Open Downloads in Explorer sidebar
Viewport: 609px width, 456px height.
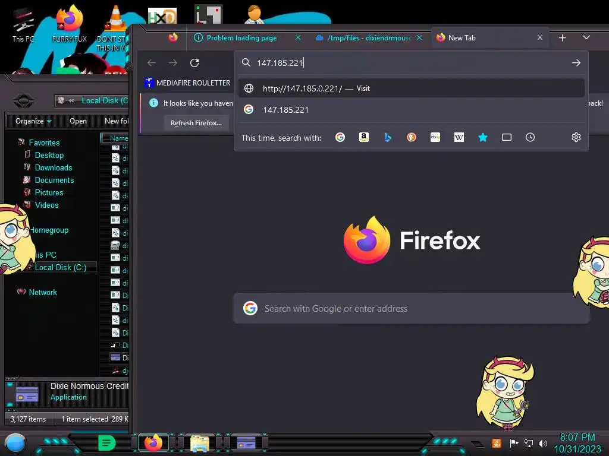(x=53, y=167)
